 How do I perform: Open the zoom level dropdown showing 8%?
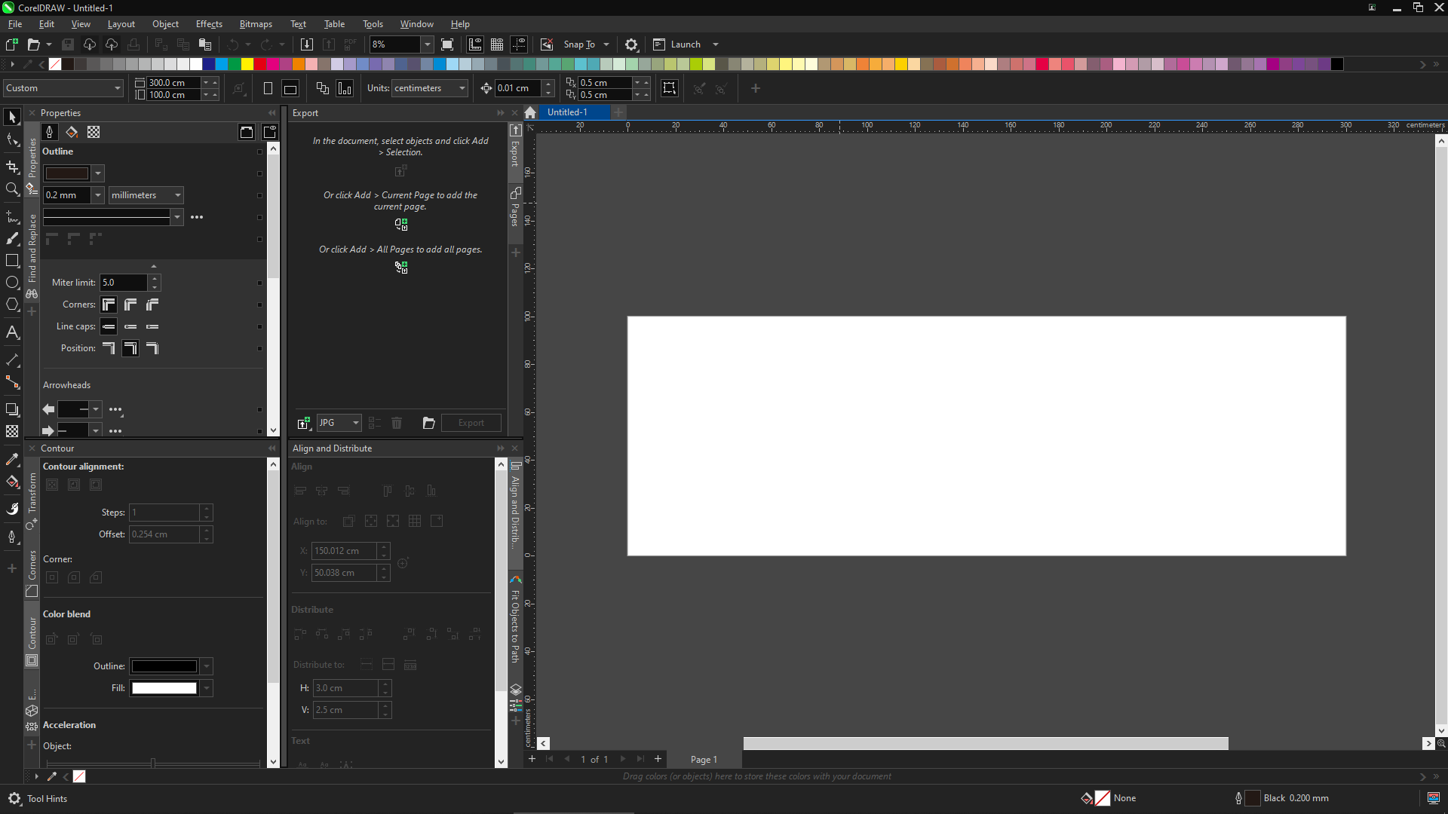point(427,44)
